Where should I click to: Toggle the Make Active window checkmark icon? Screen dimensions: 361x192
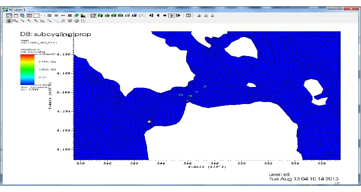(x=9, y=16)
